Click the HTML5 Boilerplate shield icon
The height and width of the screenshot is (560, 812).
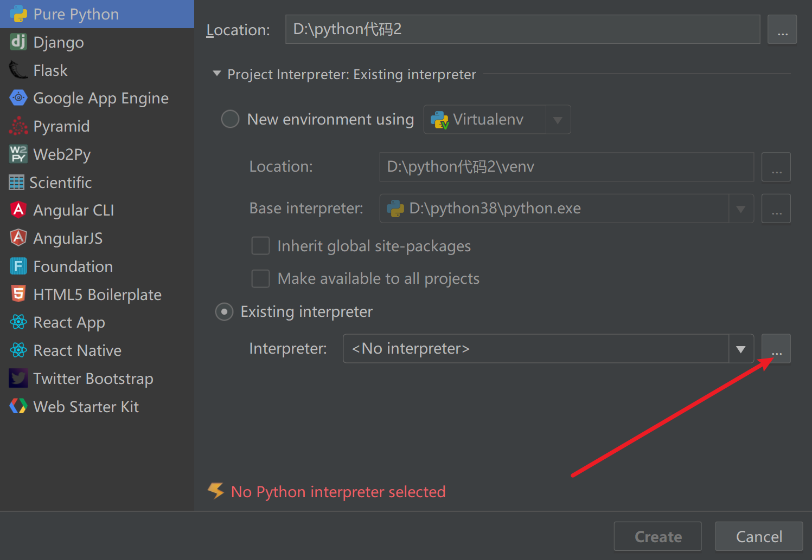[18, 294]
